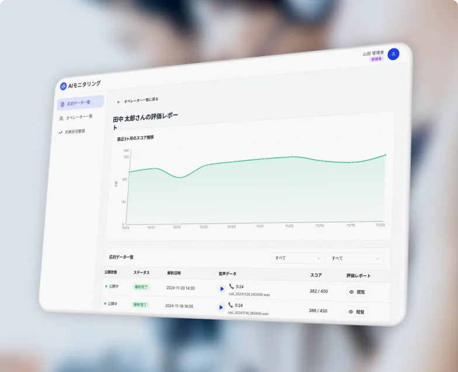Select 応対データ一覧 in the sidebar
The height and width of the screenshot is (372, 458).
(81, 103)
